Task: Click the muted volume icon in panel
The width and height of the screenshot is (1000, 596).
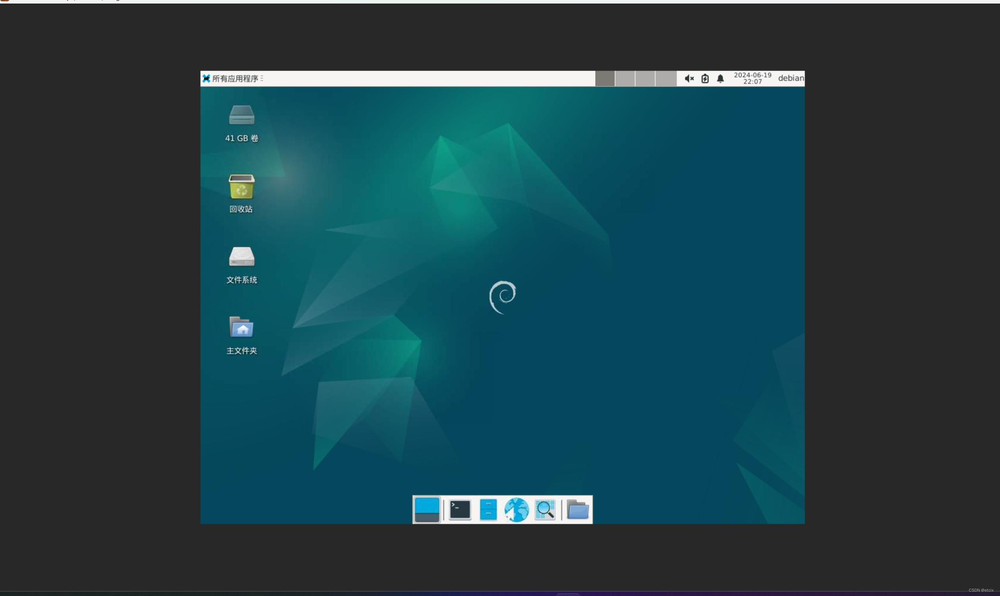Action: coord(689,78)
